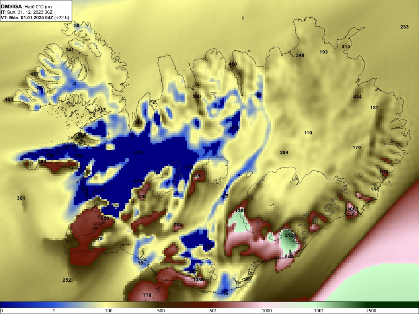This screenshot has width=419, height=314.
Task: Click the map value 170
Action: point(357,147)
